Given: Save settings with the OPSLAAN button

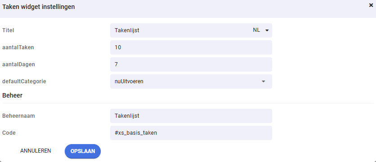Looking at the screenshot, I should coord(83,151).
